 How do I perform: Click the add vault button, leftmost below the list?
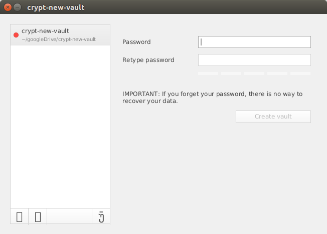click(19, 217)
